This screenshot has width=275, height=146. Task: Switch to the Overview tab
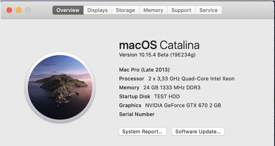(68, 10)
